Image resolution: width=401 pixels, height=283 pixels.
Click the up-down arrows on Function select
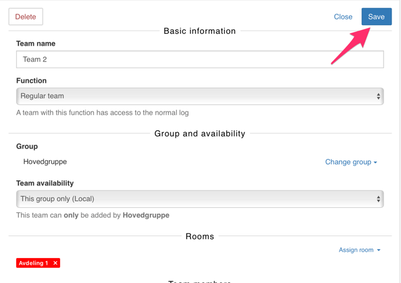378,96
